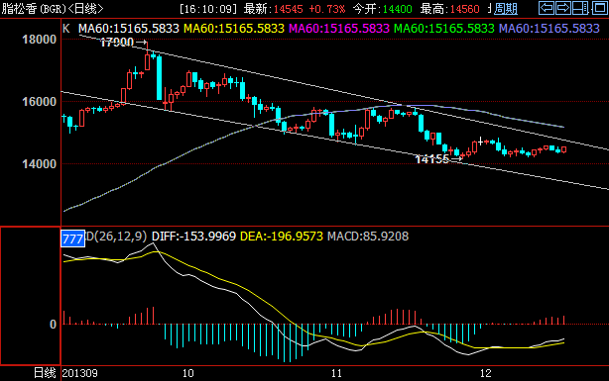This screenshot has width=609, height=381.
Task: Click the K label on chart header
Action: tap(66, 29)
